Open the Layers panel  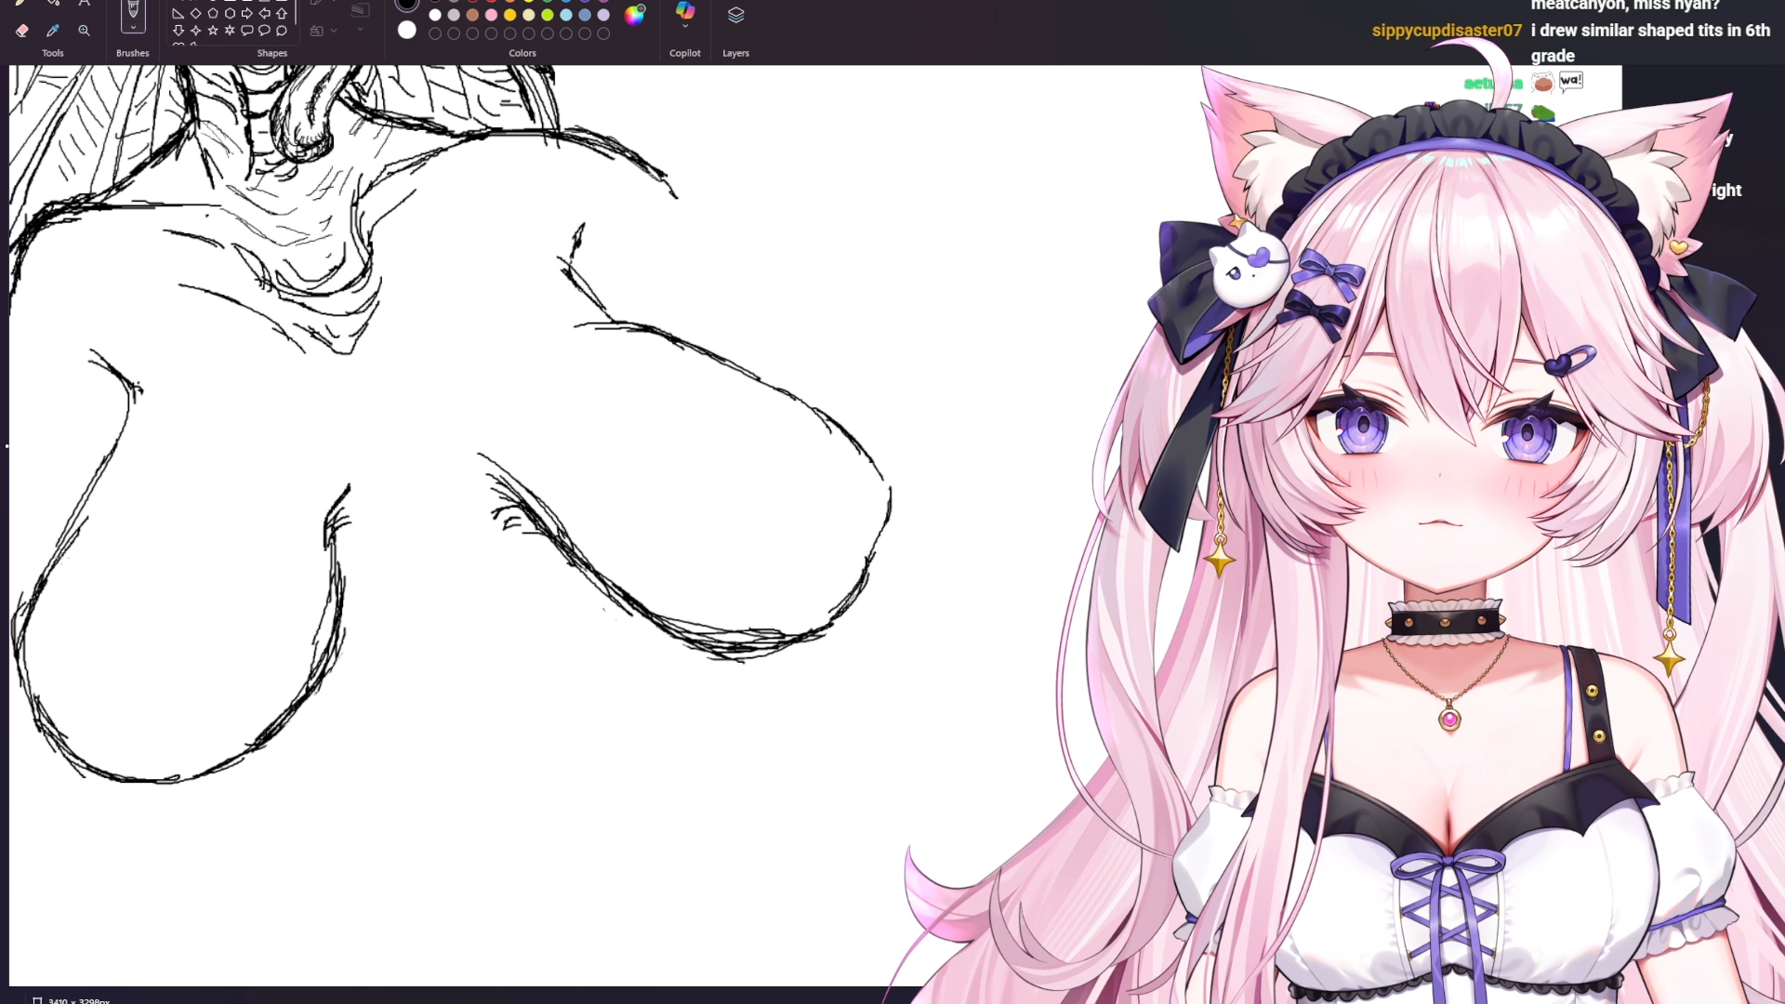tap(735, 16)
